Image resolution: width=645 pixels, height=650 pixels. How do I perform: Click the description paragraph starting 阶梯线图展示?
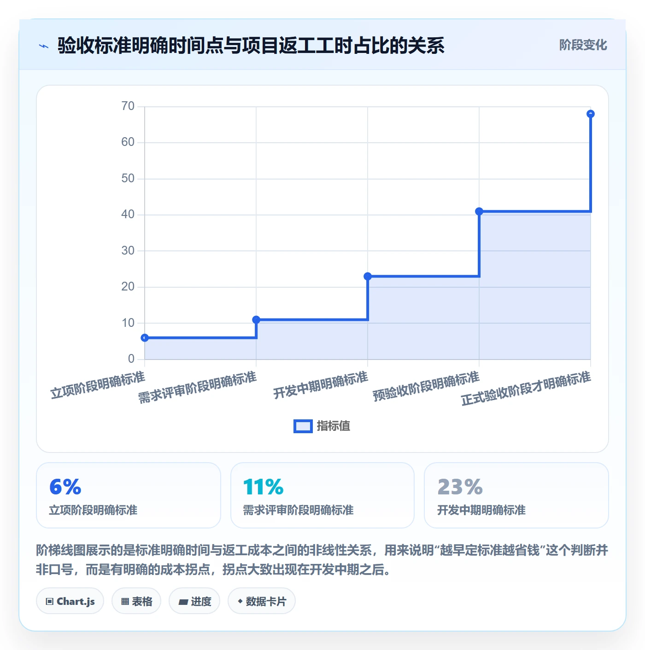tap(322, 560)
